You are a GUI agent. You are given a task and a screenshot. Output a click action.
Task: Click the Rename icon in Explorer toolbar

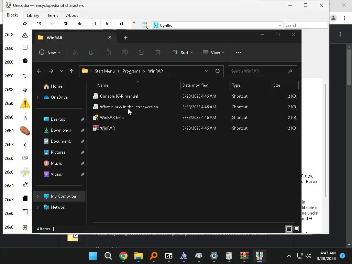pyautogui.click(x=124, y=52)
